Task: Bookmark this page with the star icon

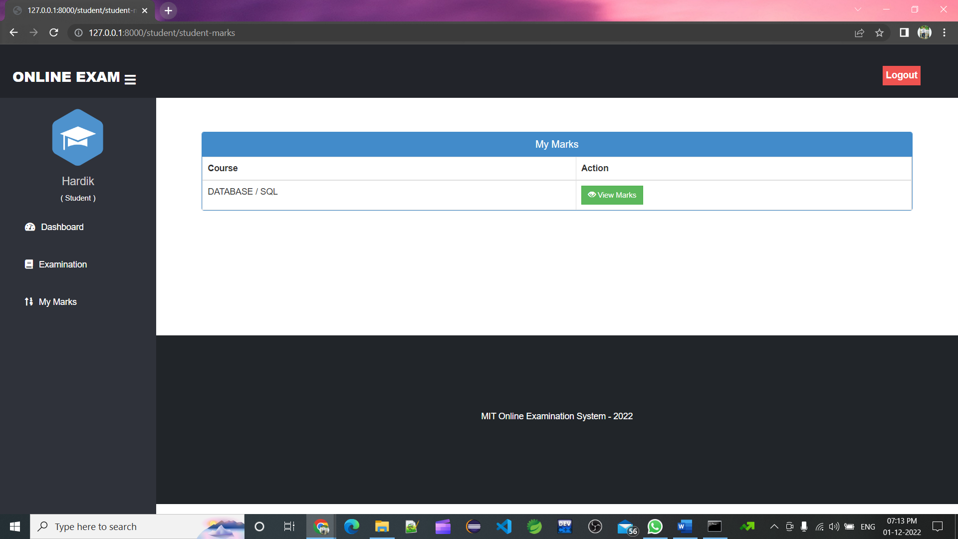Action: (879, 33)
